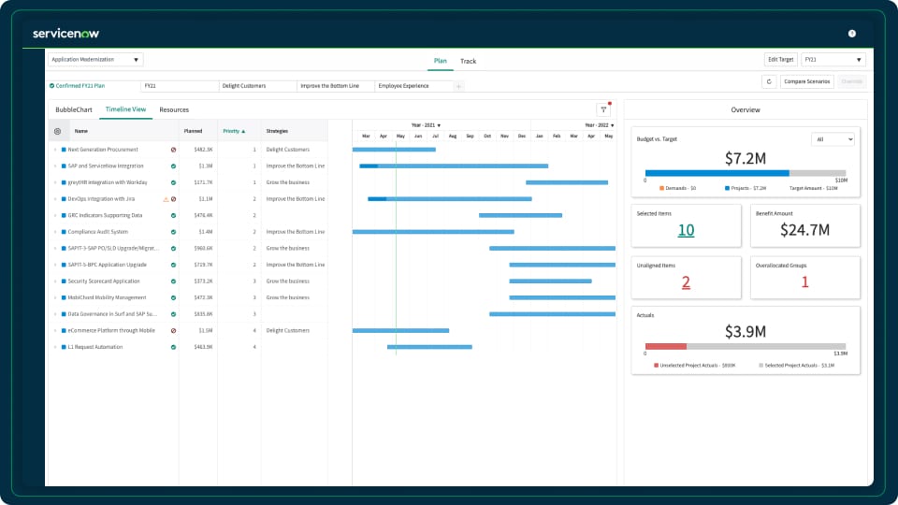The image size is (898, 505).
Task: Click the plus icon after Employee Experience
Action: click(458, 86)
